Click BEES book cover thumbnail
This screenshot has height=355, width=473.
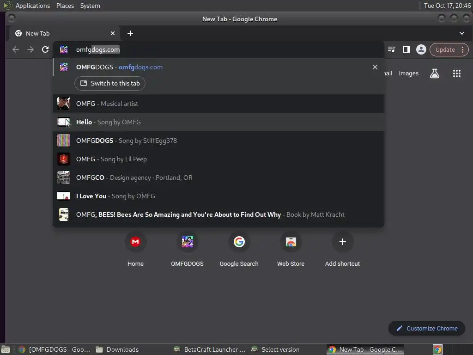click(64, 214)
